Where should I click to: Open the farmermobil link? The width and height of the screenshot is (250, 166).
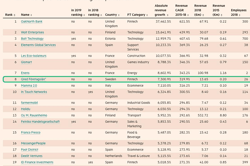[x=29, y=102]
